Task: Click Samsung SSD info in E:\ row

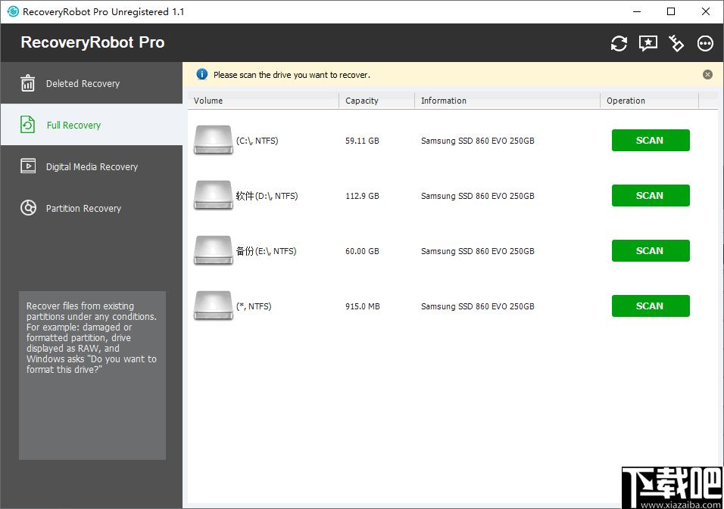Action: click(477, 251)
